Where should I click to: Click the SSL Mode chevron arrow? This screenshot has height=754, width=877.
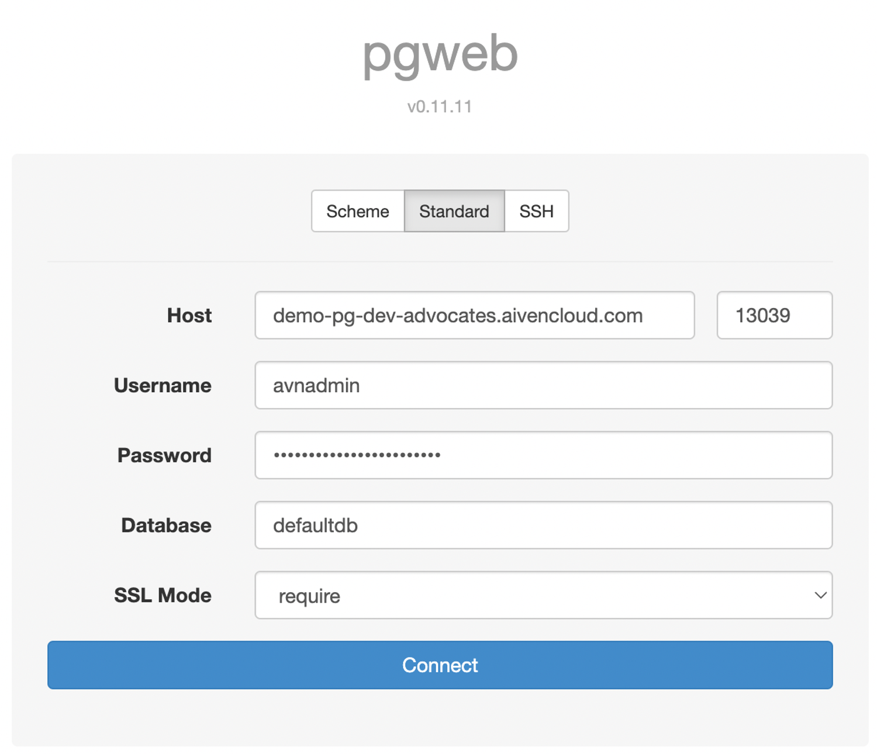820,595
